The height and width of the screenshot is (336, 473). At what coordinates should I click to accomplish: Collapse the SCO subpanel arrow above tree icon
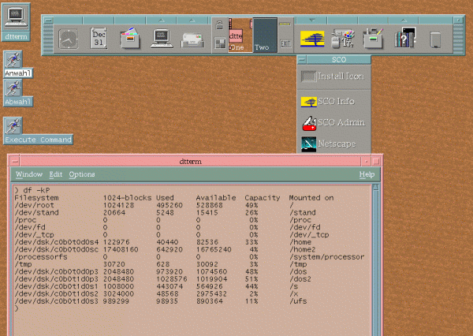(311, 19)
